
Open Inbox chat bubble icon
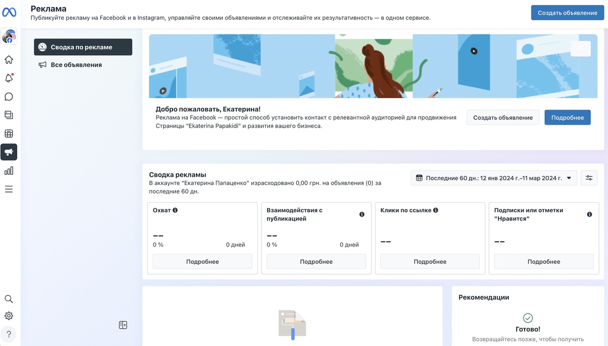click(9, 97)
